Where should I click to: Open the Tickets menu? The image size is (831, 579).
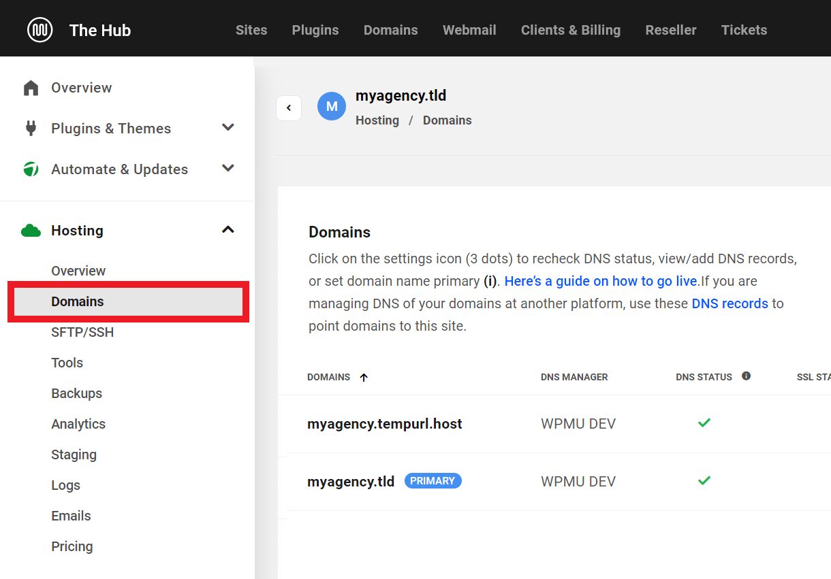click(744, 30)
